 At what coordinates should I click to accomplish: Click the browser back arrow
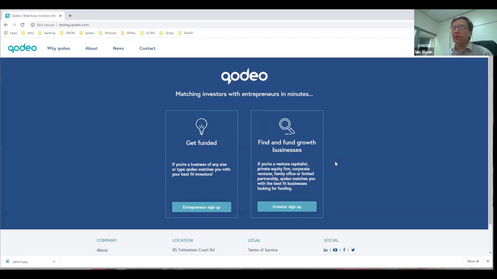click(x=6, y=25)
